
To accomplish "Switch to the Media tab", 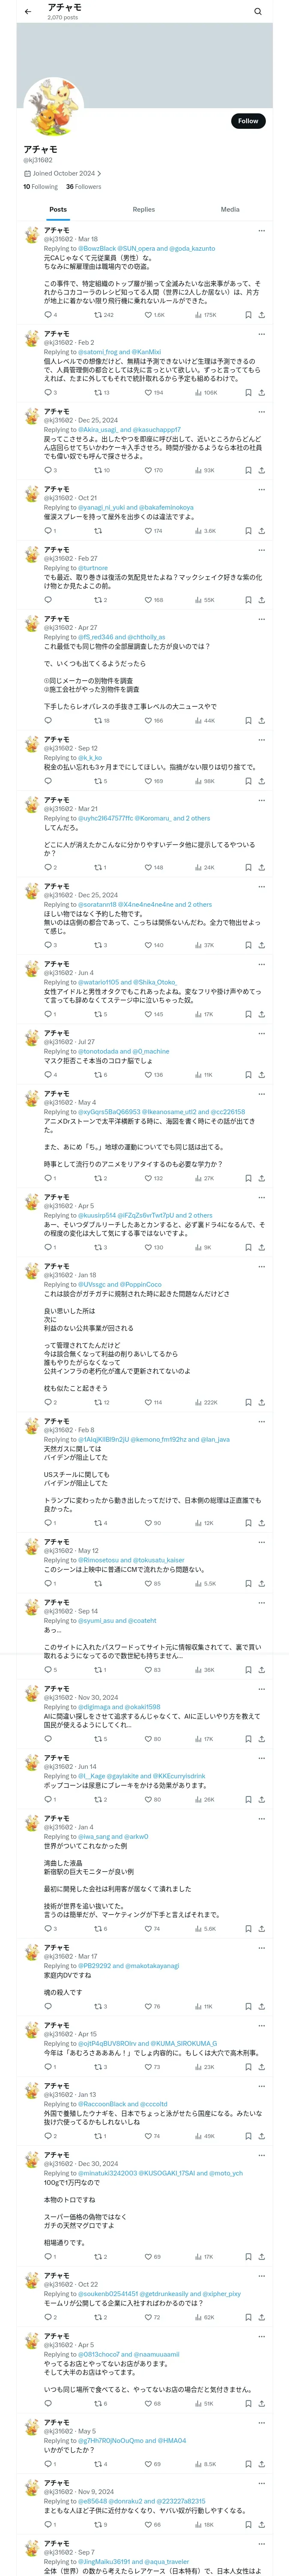I will (230, 210).
